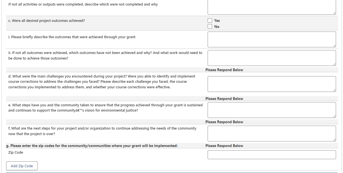
Task: Tick the checkbox square beside No
Action: 210,27
